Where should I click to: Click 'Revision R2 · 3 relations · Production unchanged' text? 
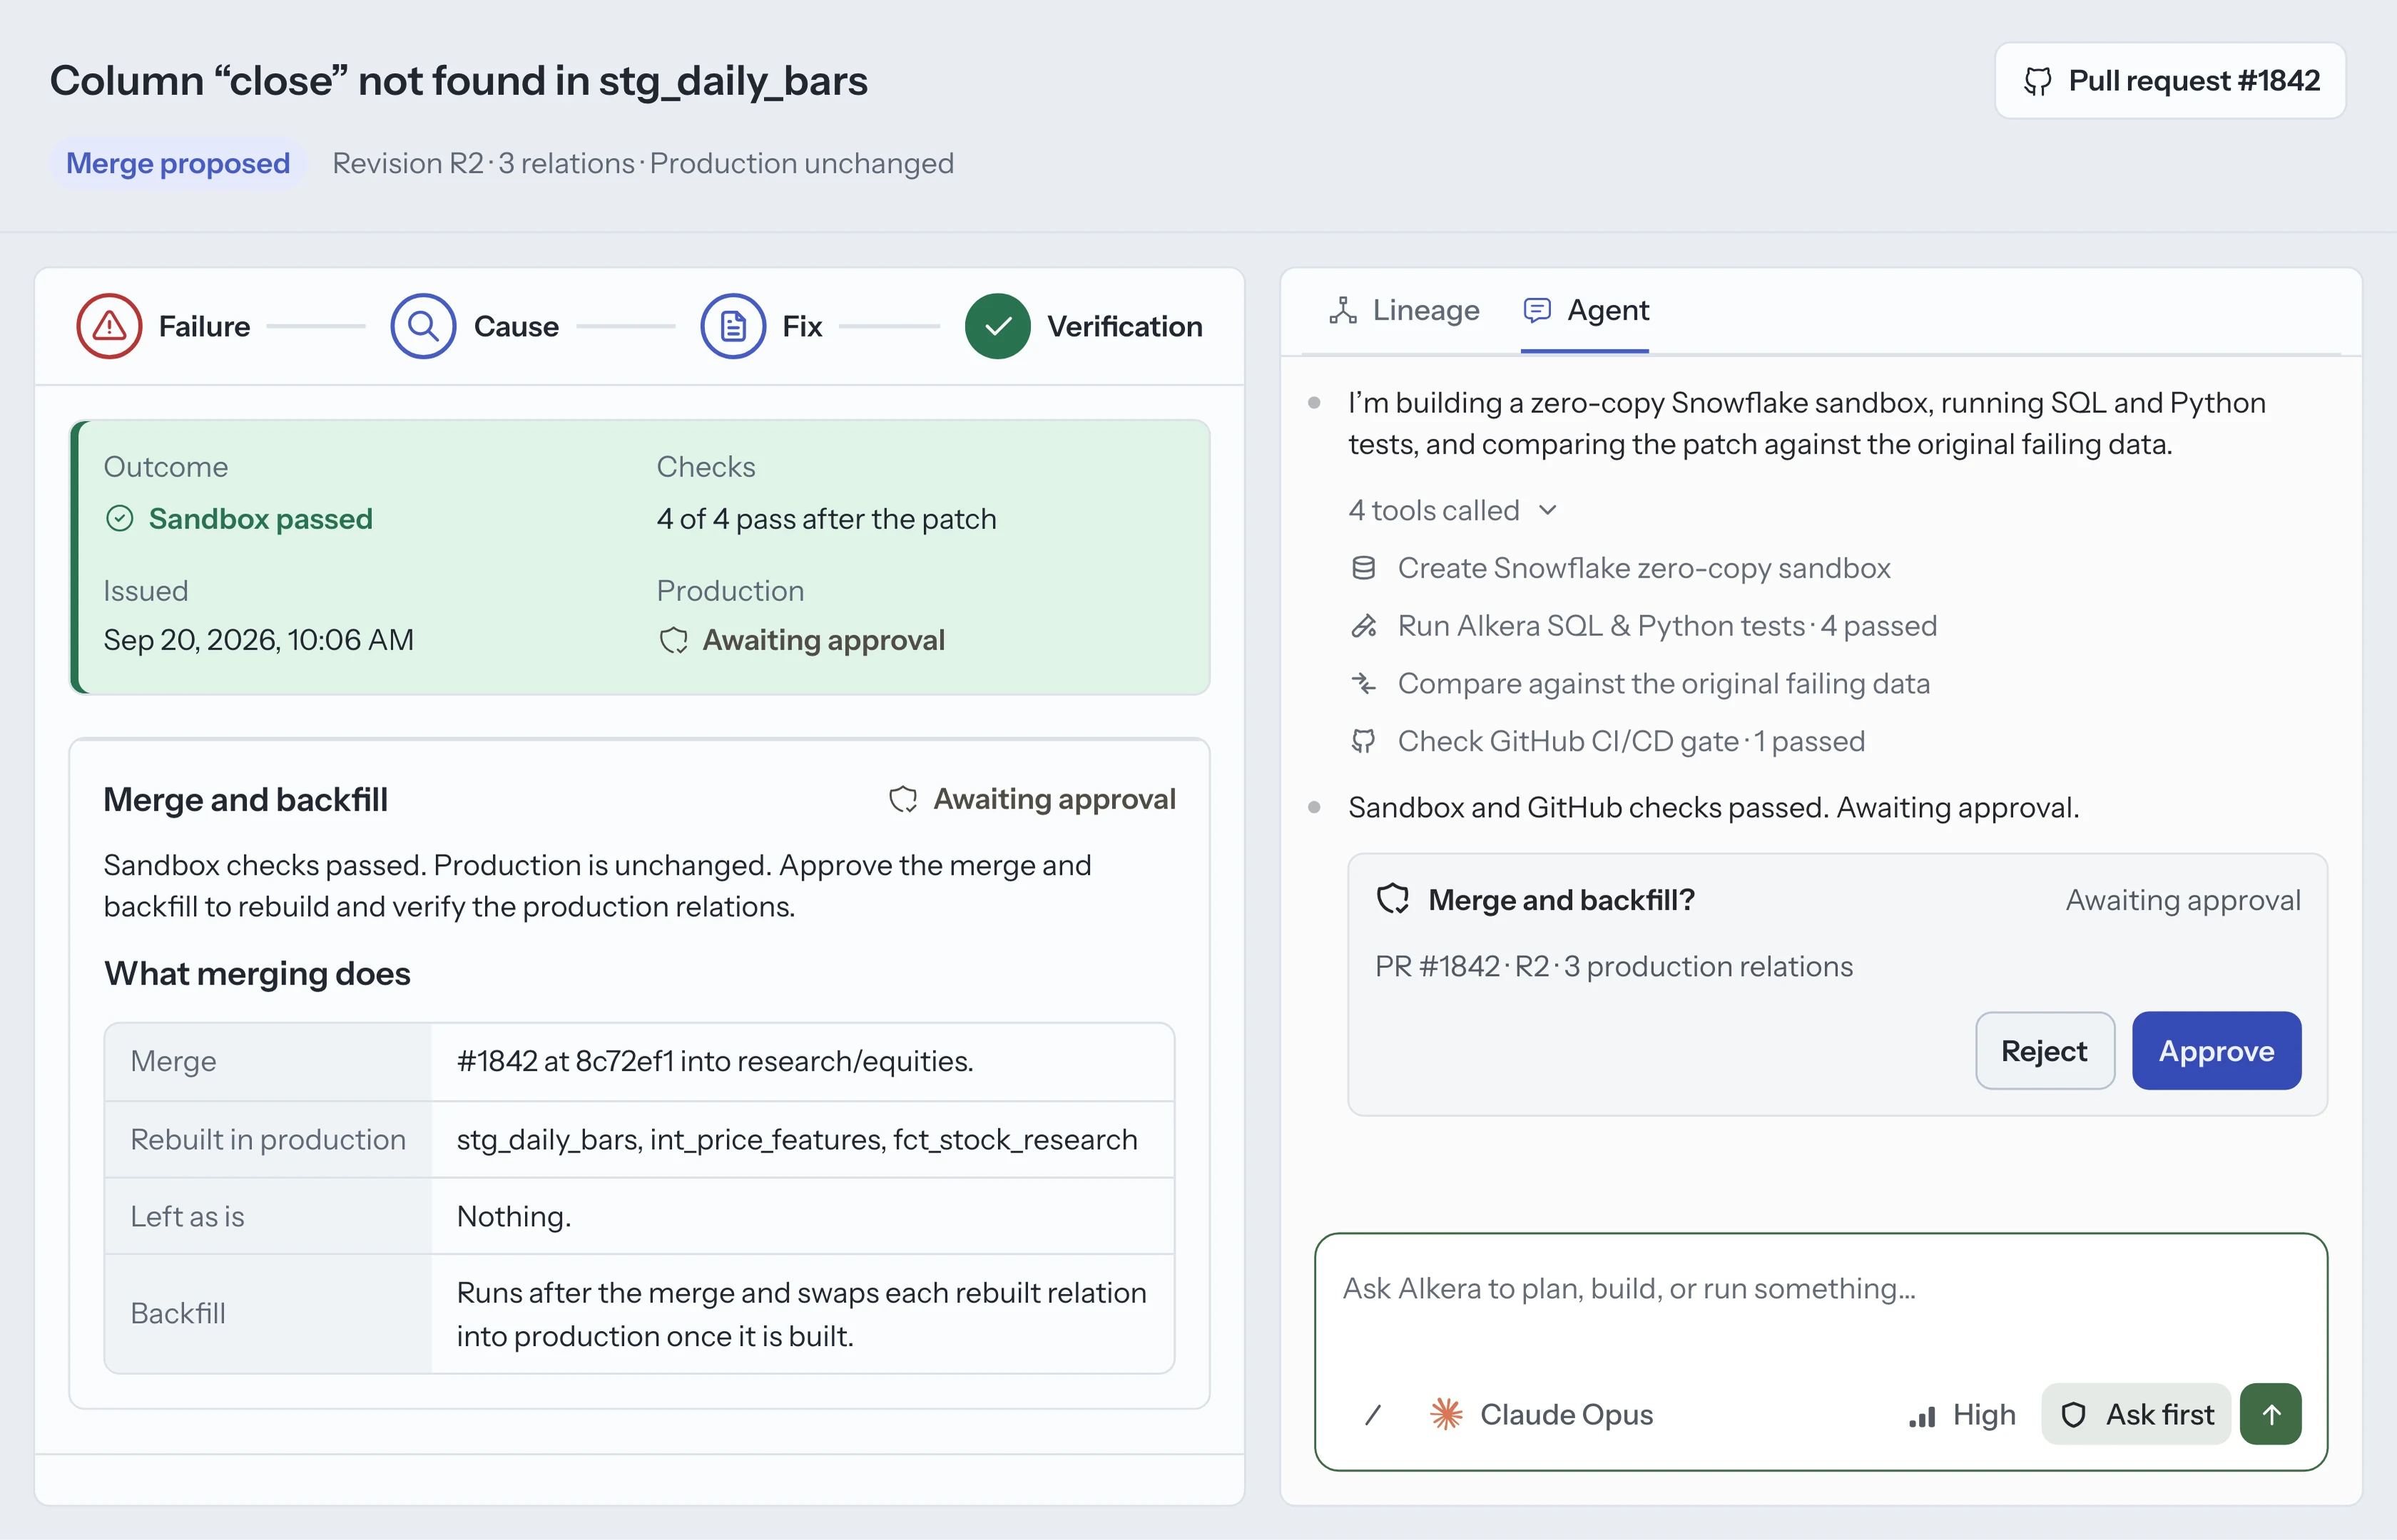click(x=643, y=163)
